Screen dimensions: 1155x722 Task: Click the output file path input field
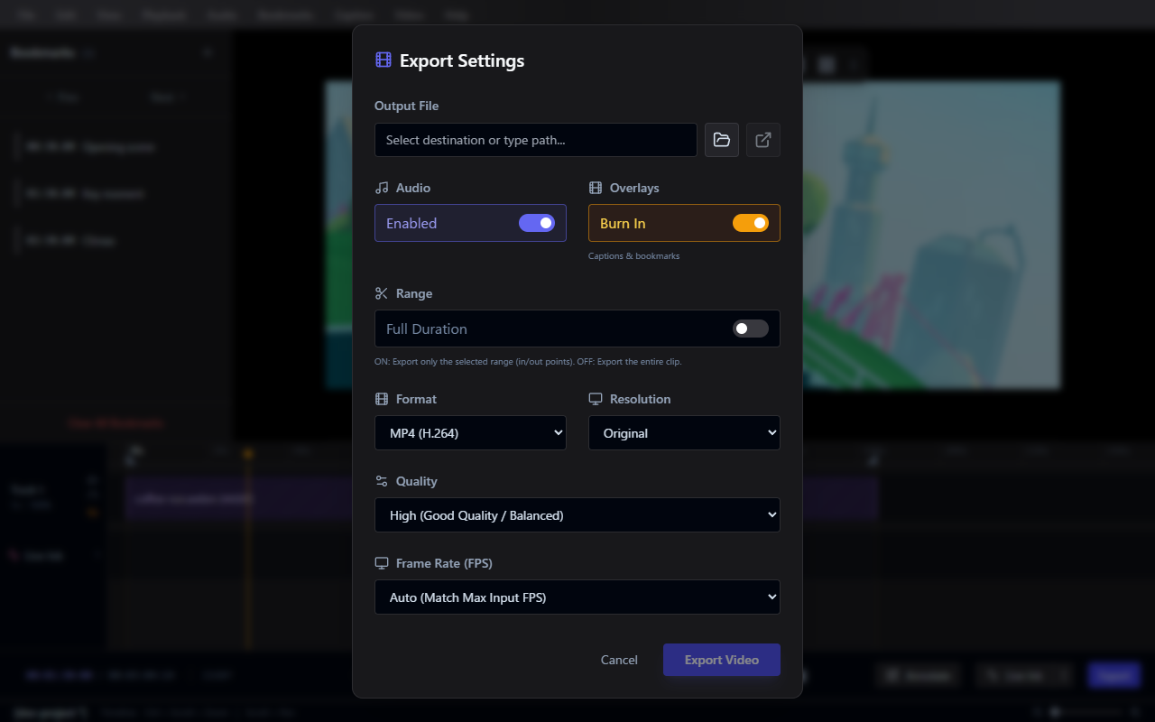535,140
